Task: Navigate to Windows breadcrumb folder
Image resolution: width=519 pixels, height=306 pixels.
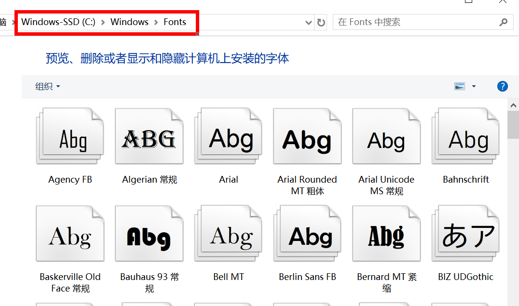Action: point(129,22)
